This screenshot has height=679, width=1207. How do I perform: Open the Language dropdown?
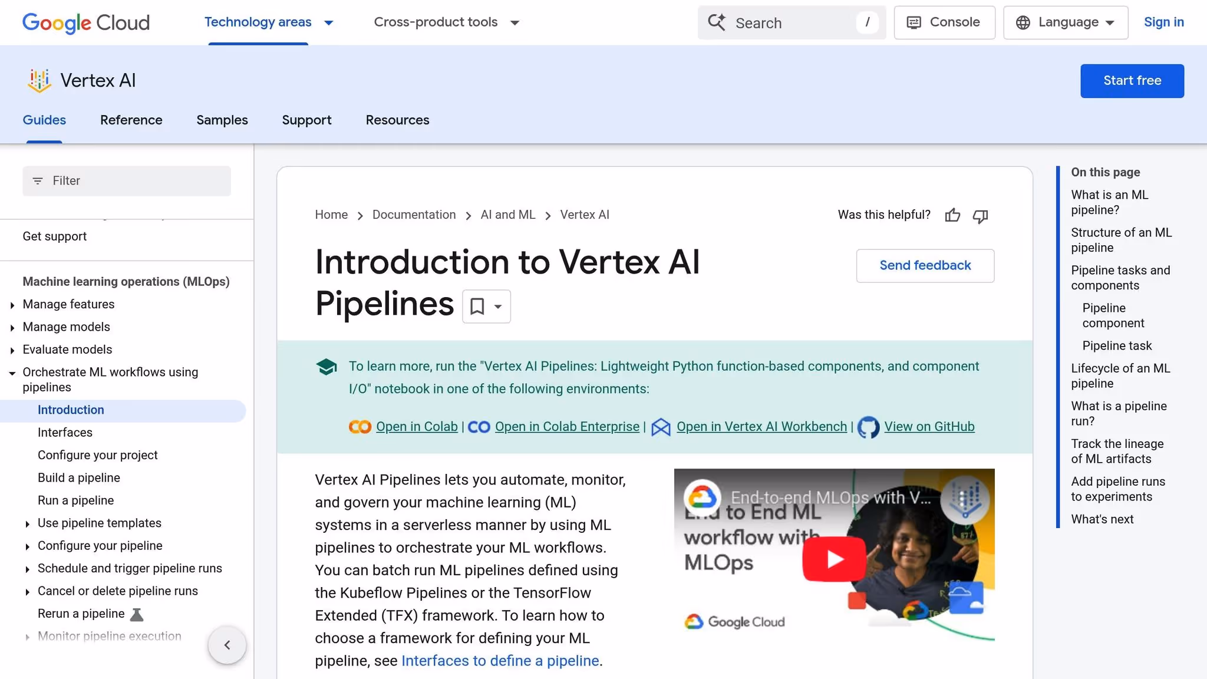1065,22
